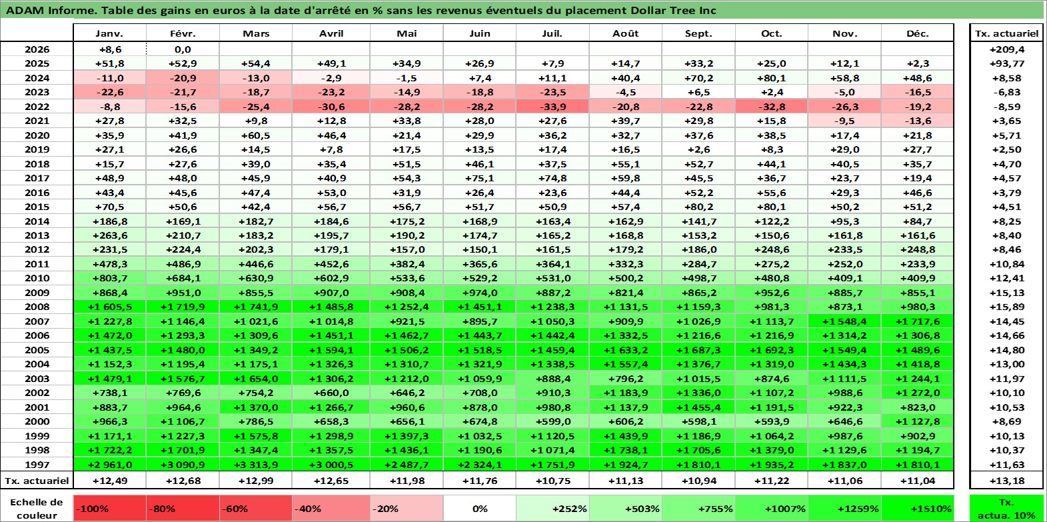Select the '+93,77' actuarial rate for 2025
Screen dimensions: 1047x522
click(x=1006, y=63)
